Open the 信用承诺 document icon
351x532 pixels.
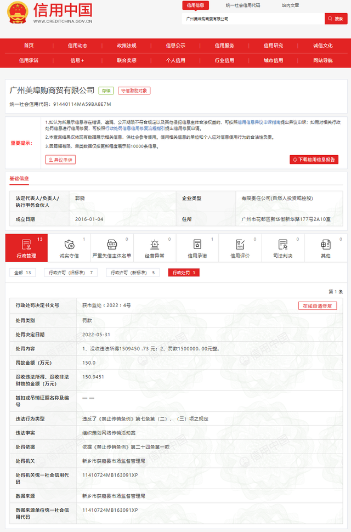(x=197, y=244)
